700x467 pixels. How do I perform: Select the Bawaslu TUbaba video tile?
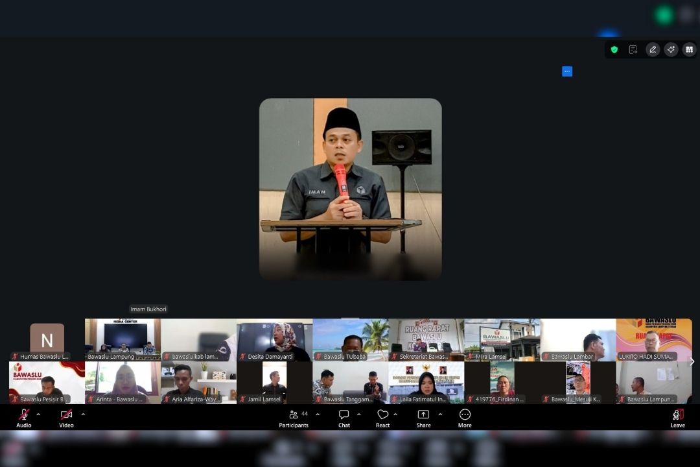point(351,340)
